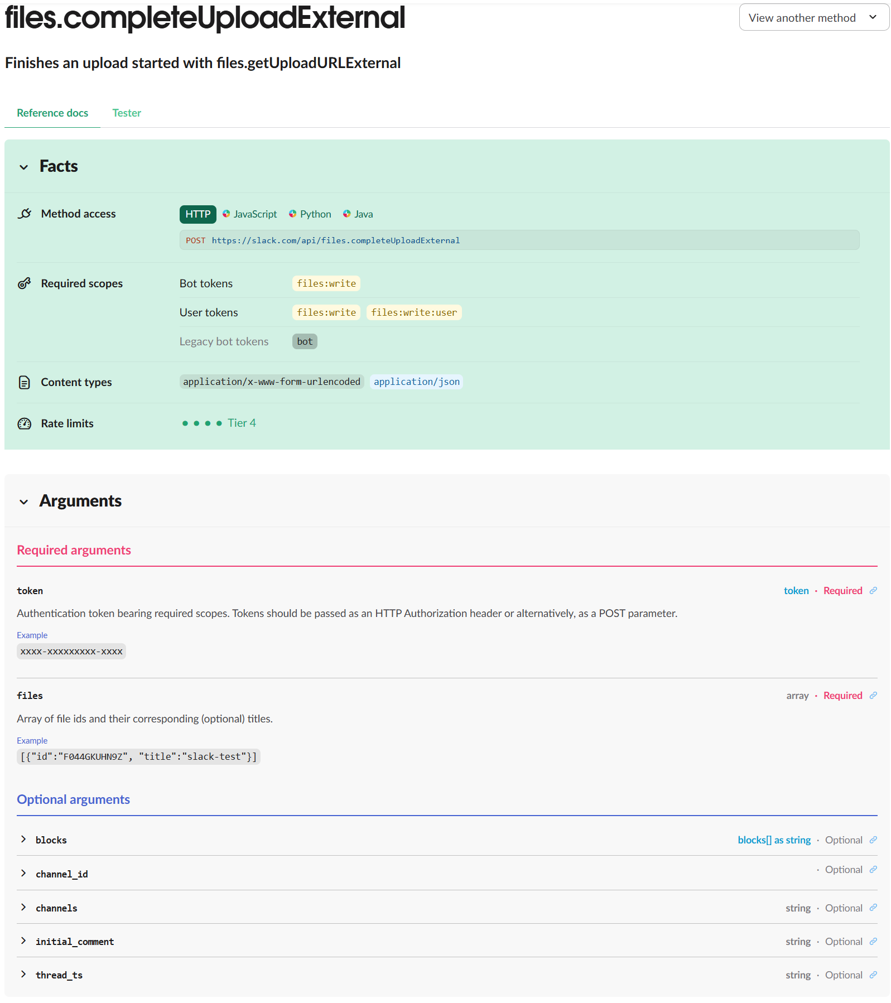
Task: Open the token type link
Action: coord(796,591)
